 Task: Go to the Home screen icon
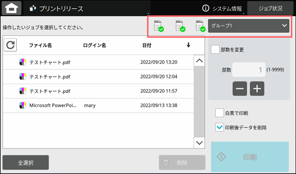click(12, 8)
